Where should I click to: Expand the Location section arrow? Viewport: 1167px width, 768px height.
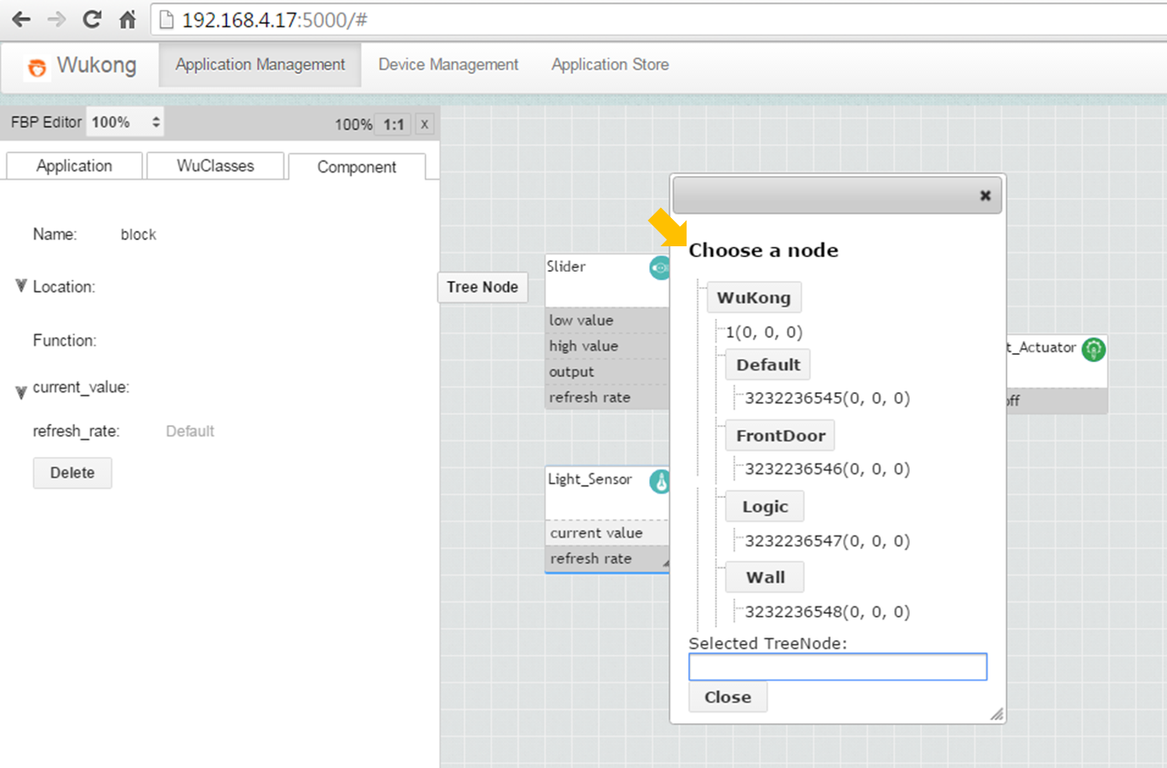tap(21, 285)
